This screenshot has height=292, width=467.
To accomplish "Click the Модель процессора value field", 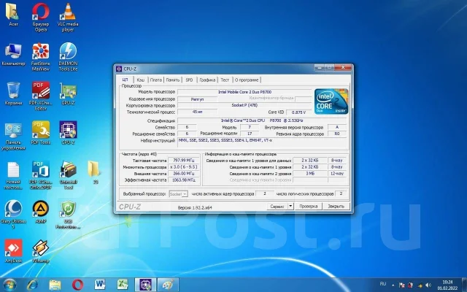I will point(244,92).
